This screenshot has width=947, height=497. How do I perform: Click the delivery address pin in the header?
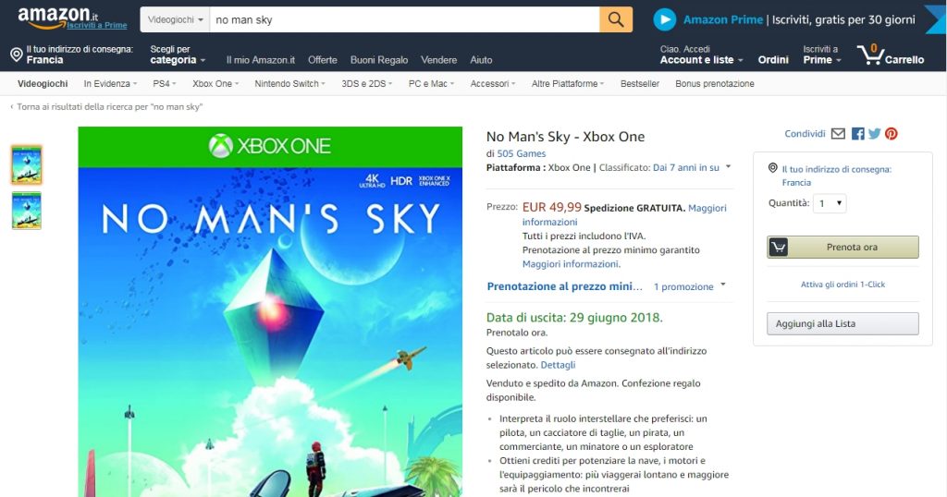click(17, 55)
